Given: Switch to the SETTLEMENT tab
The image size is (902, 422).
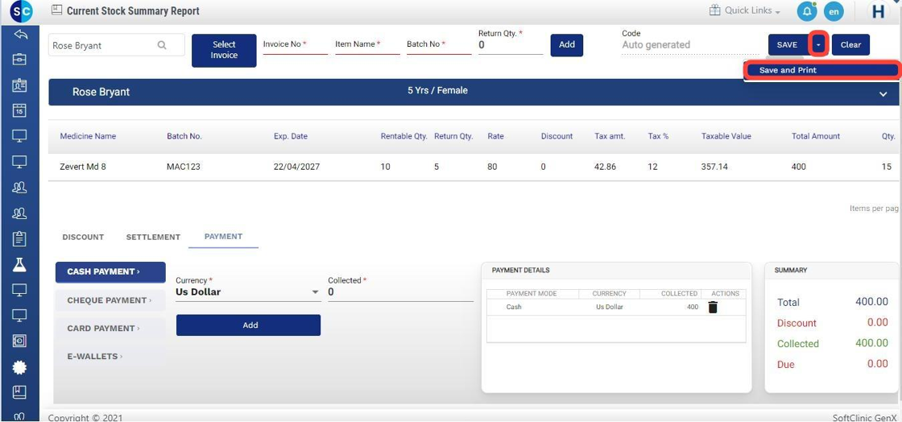Looking at the screenshot, I should pos(153,238).
